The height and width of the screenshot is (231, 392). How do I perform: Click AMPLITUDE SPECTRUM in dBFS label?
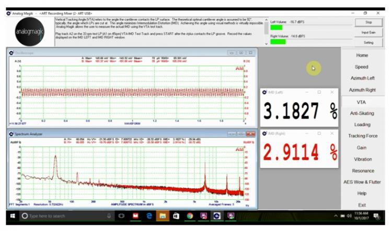(x=132, y=204)
